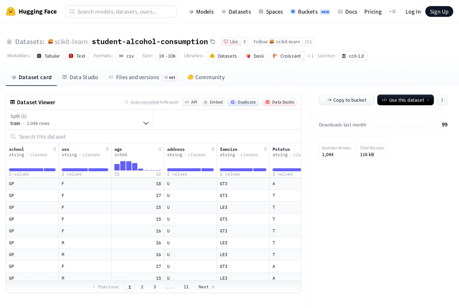Open the Community tab
Image resolution: width=459 pixels, height=308 pixels.
click(x=206, y=77)
